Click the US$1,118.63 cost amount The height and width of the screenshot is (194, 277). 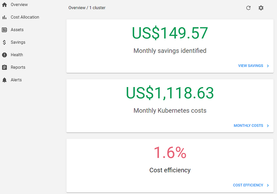tap(170, 93)
